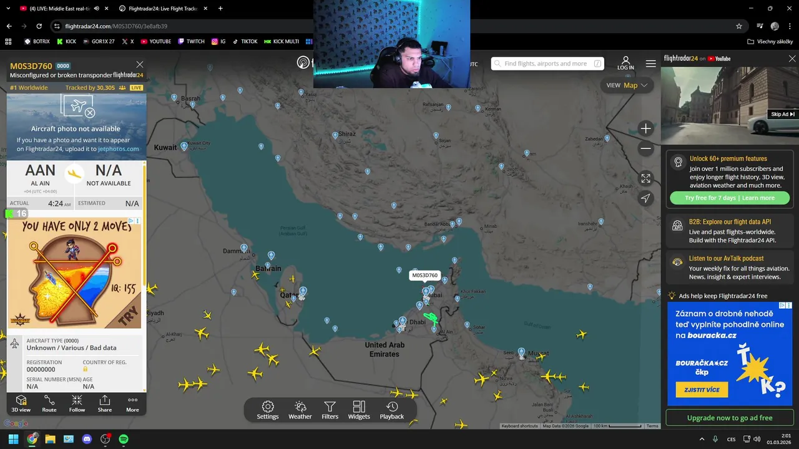
Task: Open the X bookmark
Action: [x=127, y=41]
